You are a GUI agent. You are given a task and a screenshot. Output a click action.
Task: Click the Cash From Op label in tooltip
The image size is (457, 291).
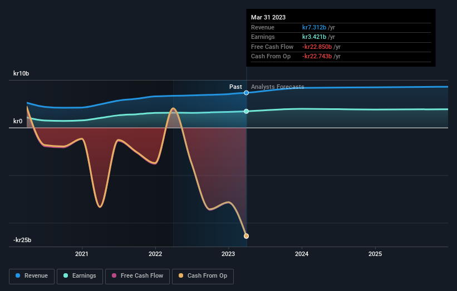tap(271, 57)
